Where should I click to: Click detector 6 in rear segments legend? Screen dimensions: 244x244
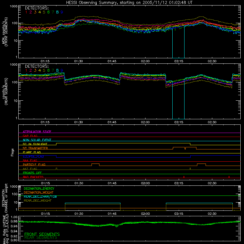coord(48,70)
